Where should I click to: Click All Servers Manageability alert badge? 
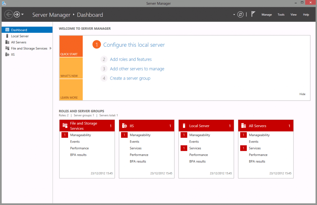243,135
